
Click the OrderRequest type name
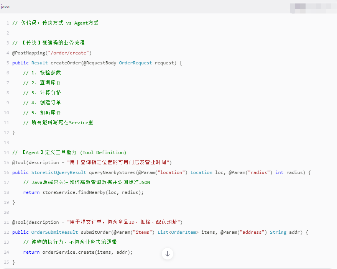tap(135, 63)
